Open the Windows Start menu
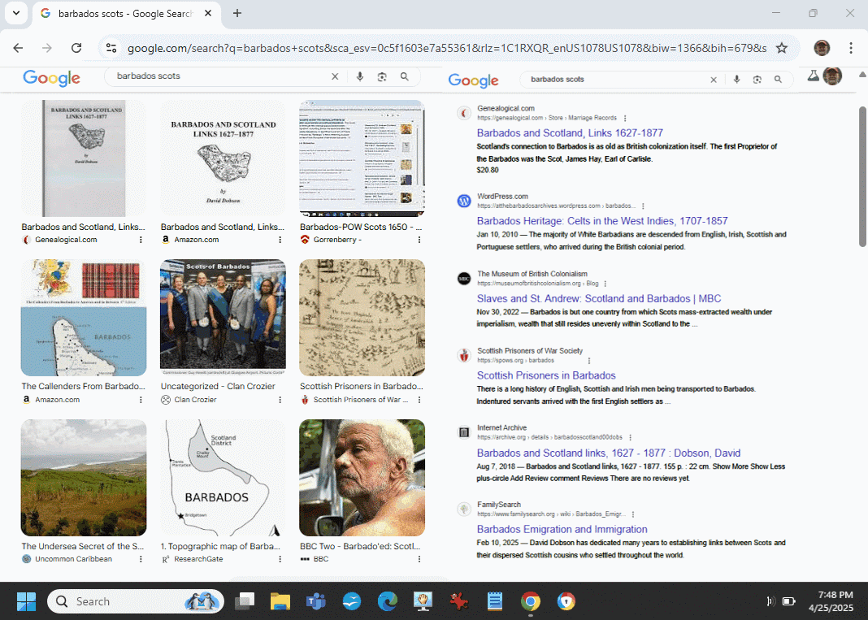 pyautogui.click(x=26, y=601)
